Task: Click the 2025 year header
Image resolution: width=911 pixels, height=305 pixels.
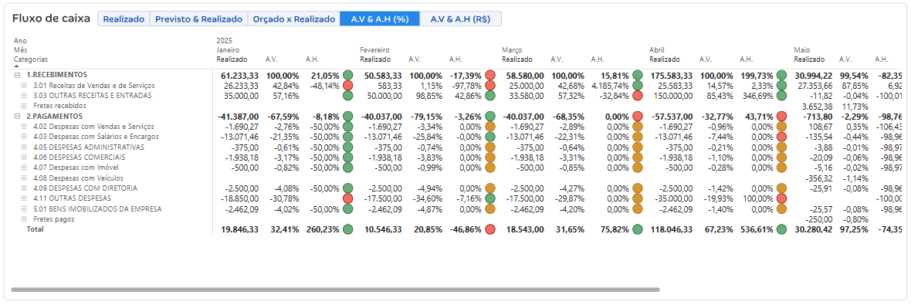Action: [x=224, y=41]
